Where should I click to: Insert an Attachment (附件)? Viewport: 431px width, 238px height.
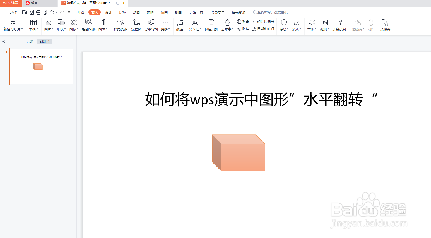(243, 29)
